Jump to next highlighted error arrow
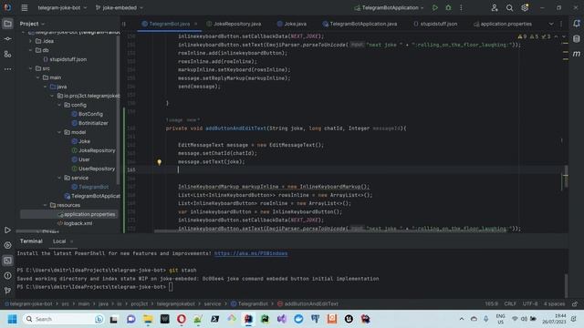The height and width of the screenshot is (328, 584). pyautogui.click(x=564, y=36)
